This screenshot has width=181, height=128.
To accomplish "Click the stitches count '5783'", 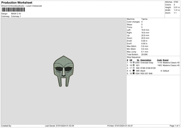I will [x=176, y=2].
